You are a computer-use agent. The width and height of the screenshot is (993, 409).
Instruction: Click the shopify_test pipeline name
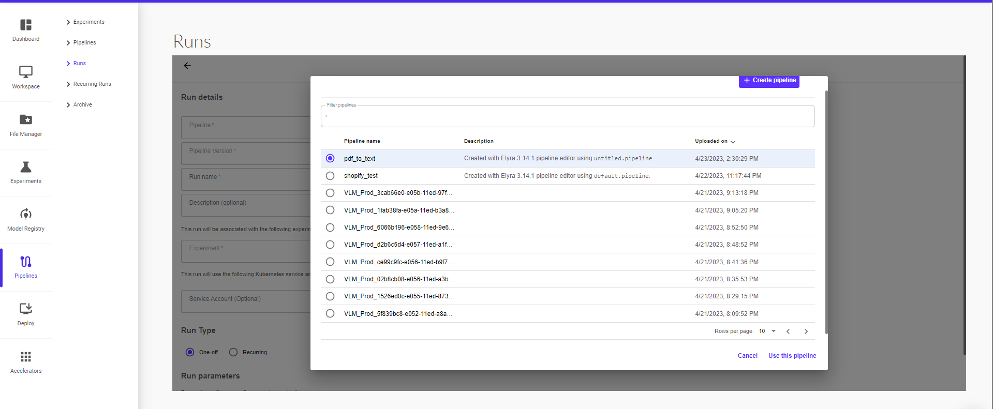(x=361, y=176)
